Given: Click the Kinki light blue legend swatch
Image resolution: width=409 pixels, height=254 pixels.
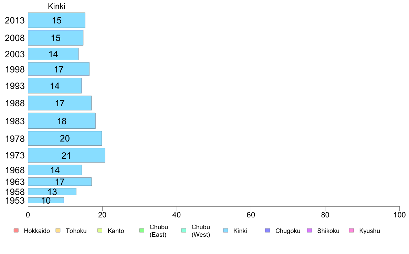Looking at the screenshot, I should tap(226, 231).
